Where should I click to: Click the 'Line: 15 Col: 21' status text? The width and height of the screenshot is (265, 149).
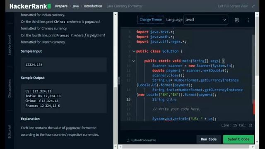237,125
